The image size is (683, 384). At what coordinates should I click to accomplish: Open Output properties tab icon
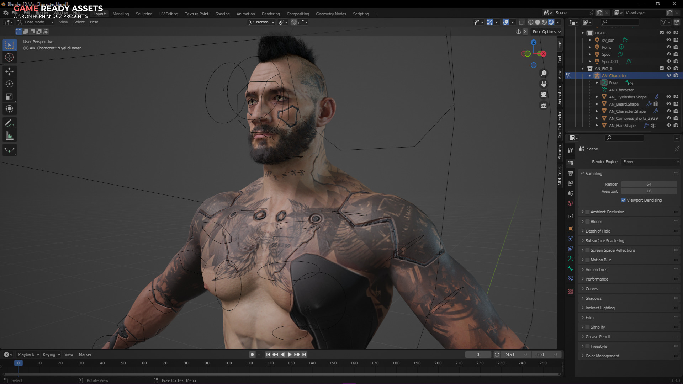pyautogui.click(x=570, y=173)
